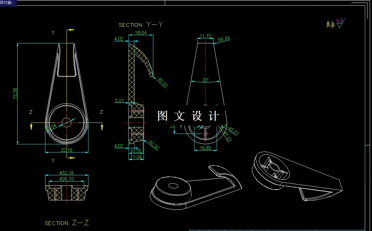Click the 11.75 dimension text

pyautogui.click(x=206, y=36)
